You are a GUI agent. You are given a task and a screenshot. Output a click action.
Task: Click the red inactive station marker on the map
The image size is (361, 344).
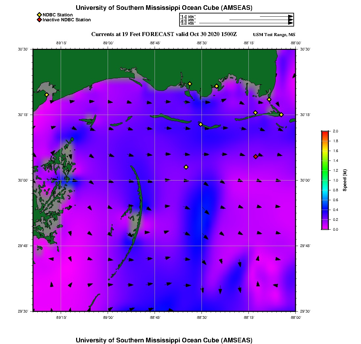[256, 157]
